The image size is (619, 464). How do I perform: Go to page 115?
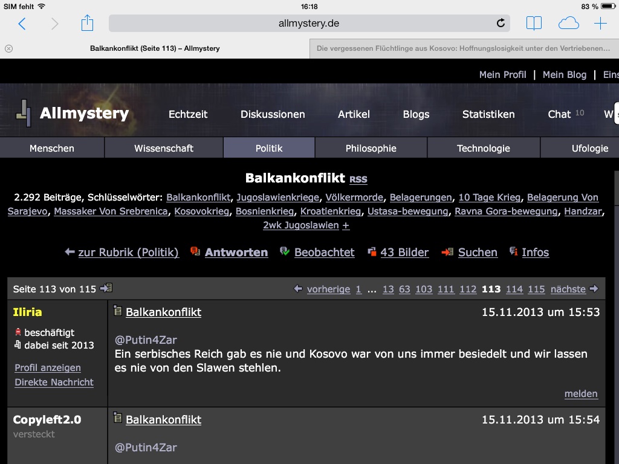536,289
